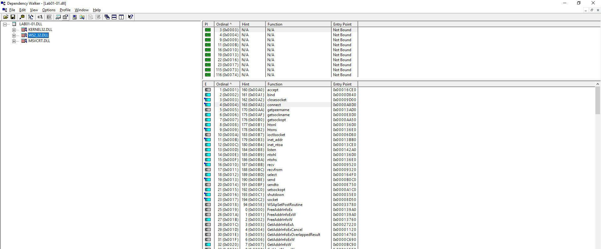The height and width of the screenshot is (249, 601).
Task: Open a file with the toolbar Open icon
Action: [x=6, y=17]
